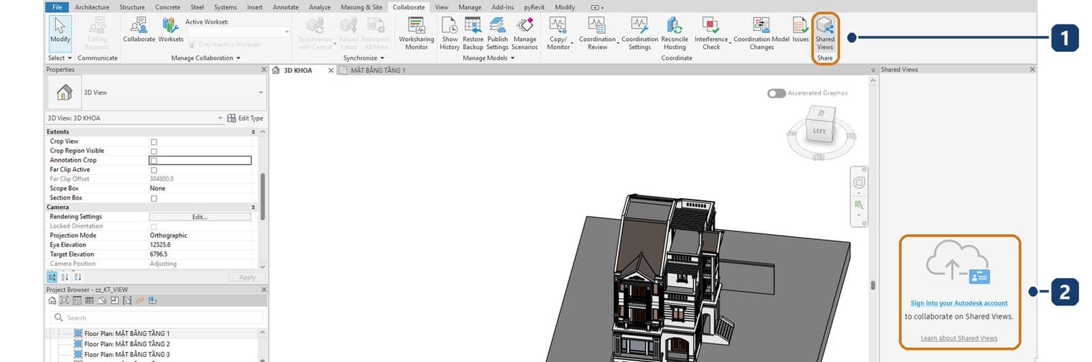This screenshot has width=1092, height=362.
Task: Collapse the Camera properties section
Action: tap(252, 207)
